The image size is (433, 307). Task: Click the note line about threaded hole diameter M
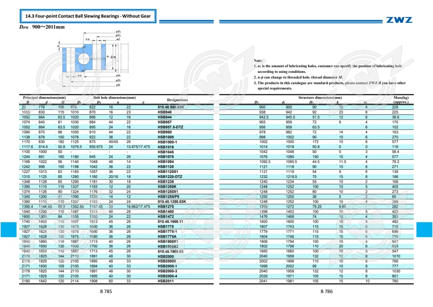[298, 78]
